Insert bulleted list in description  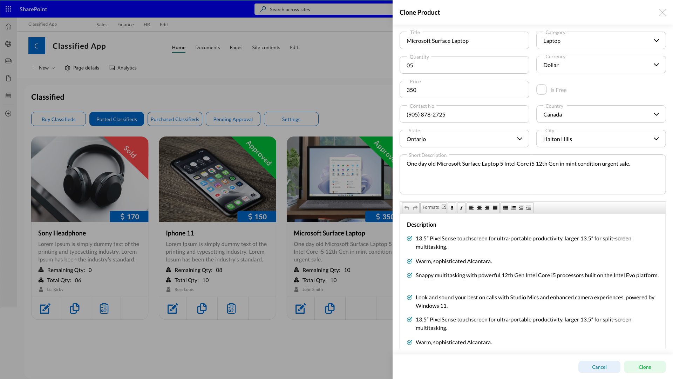tap(505, 208)
